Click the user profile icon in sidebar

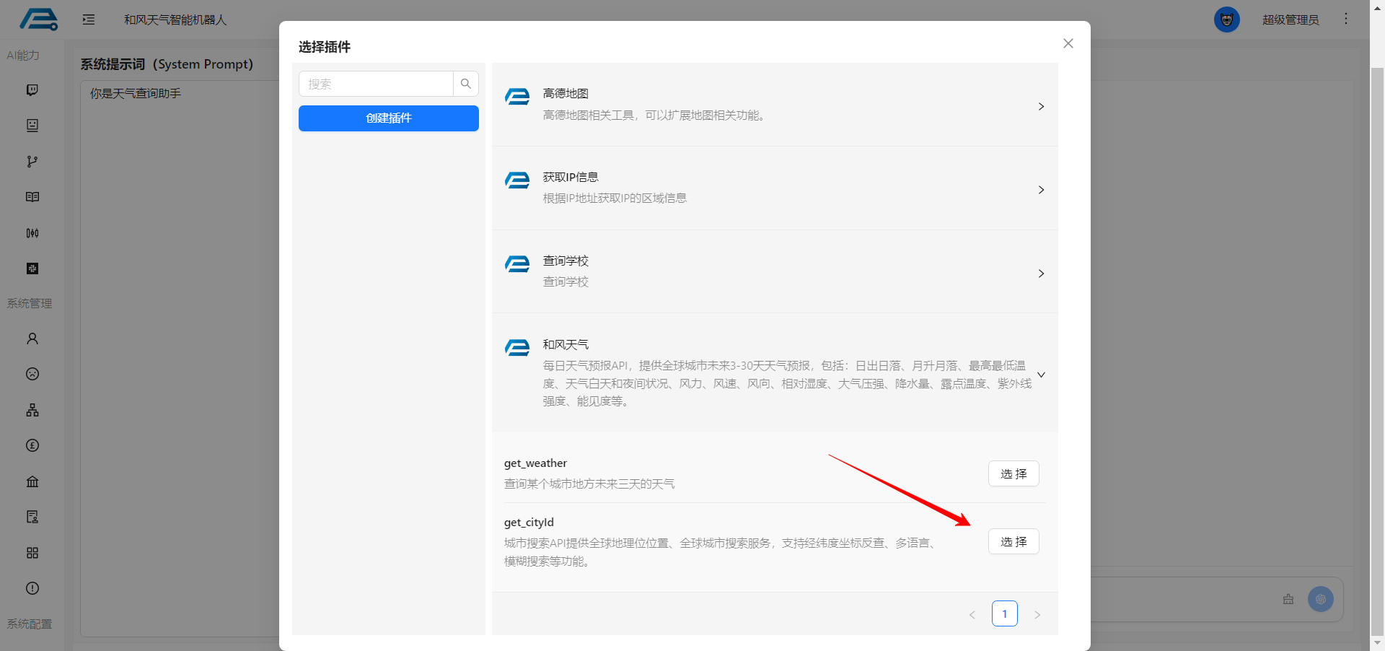pos(32,338)
